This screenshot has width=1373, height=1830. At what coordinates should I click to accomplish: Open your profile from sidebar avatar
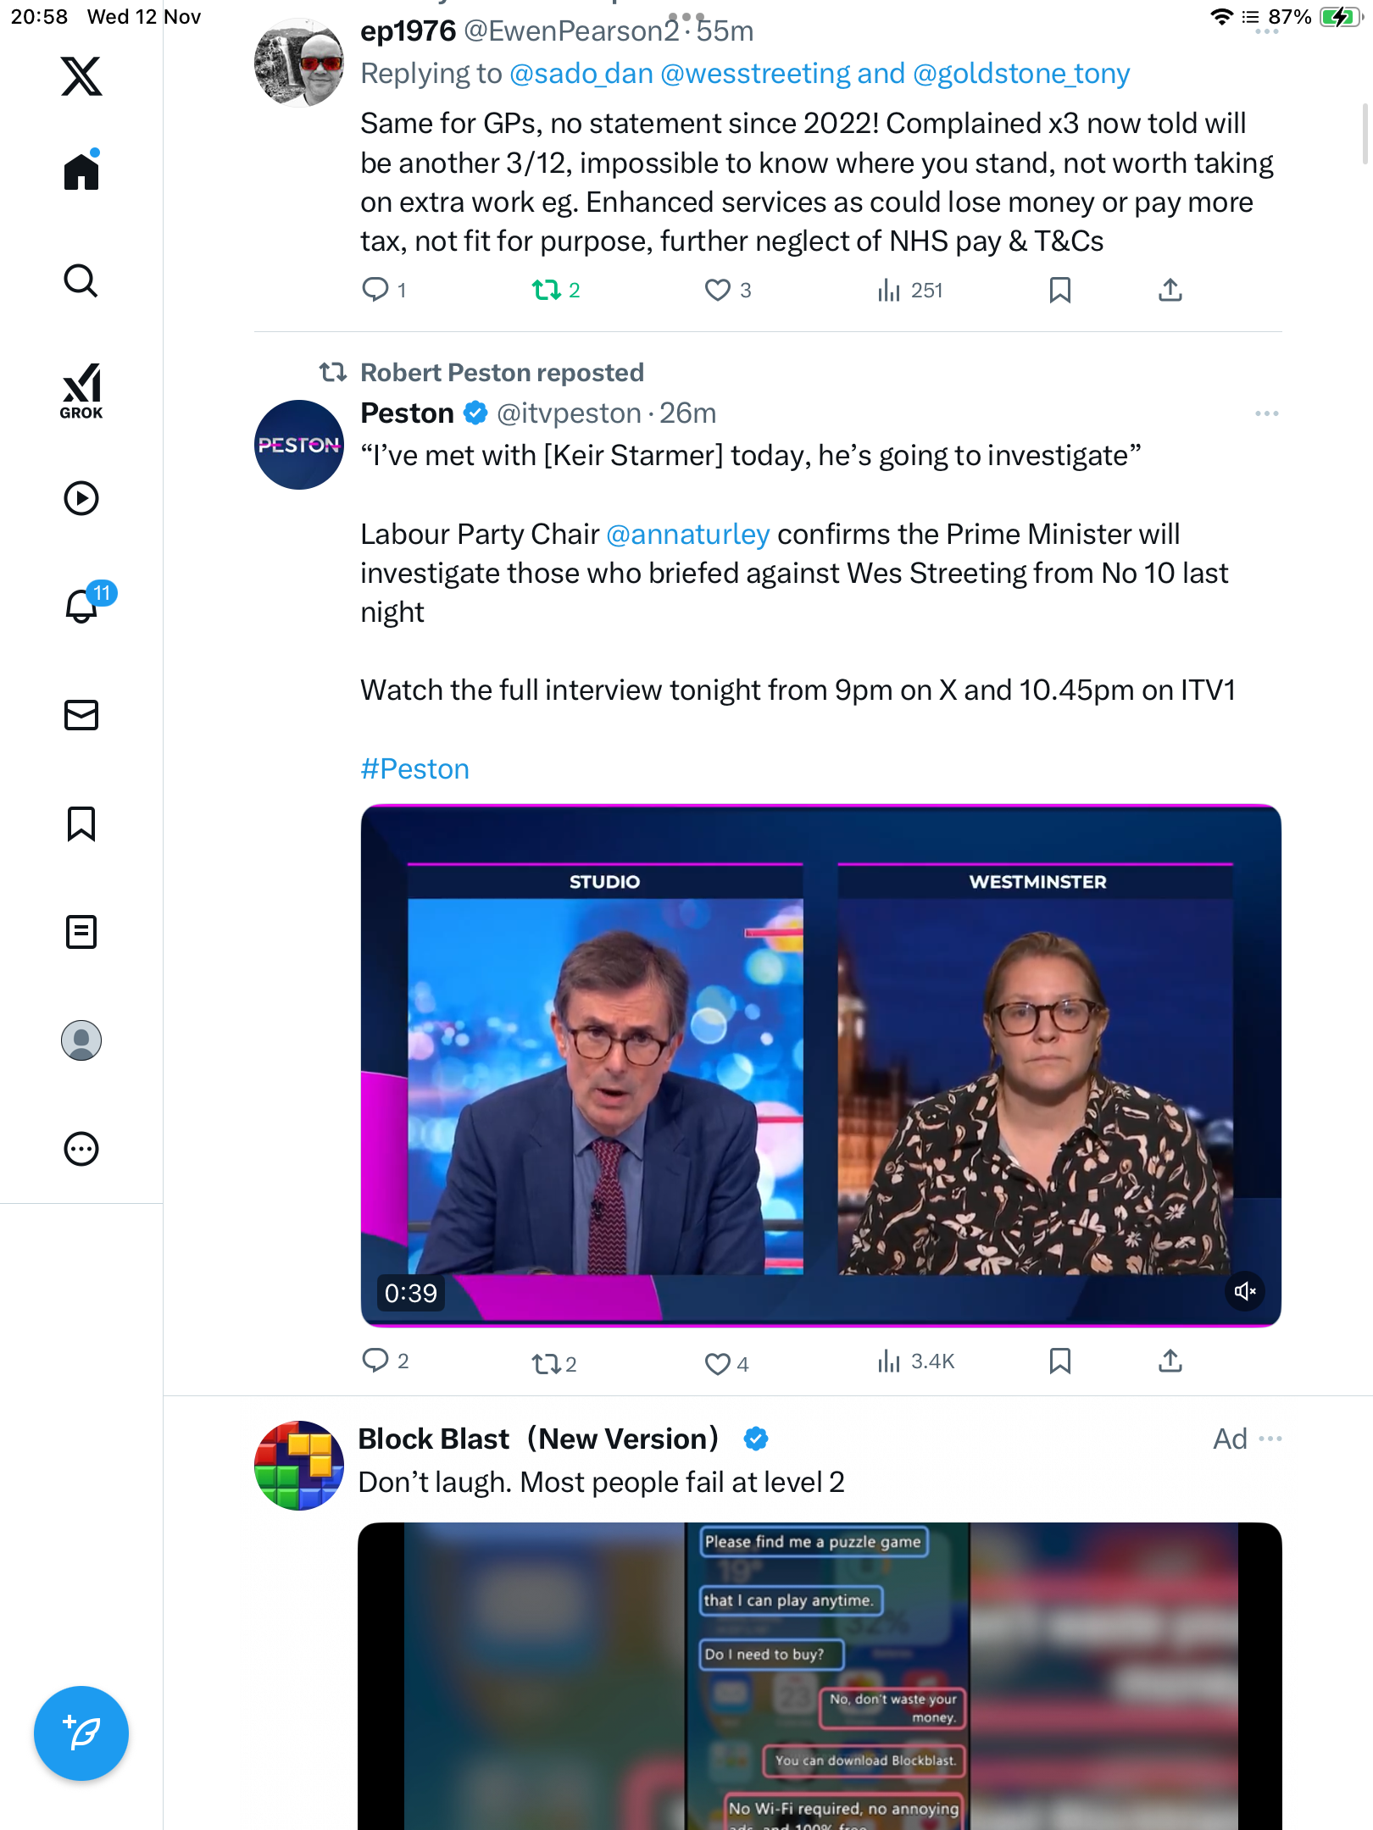point(81,1040)
